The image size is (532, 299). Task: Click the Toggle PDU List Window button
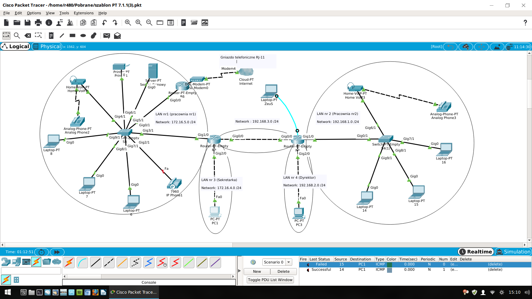tap(270, 280)
